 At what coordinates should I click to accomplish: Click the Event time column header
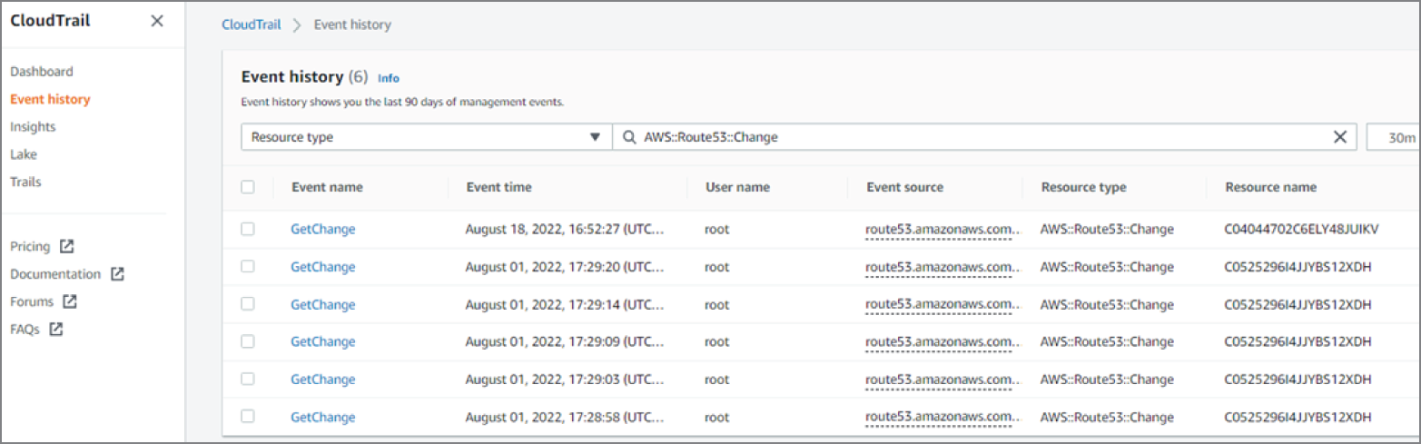tap(498, 187)
